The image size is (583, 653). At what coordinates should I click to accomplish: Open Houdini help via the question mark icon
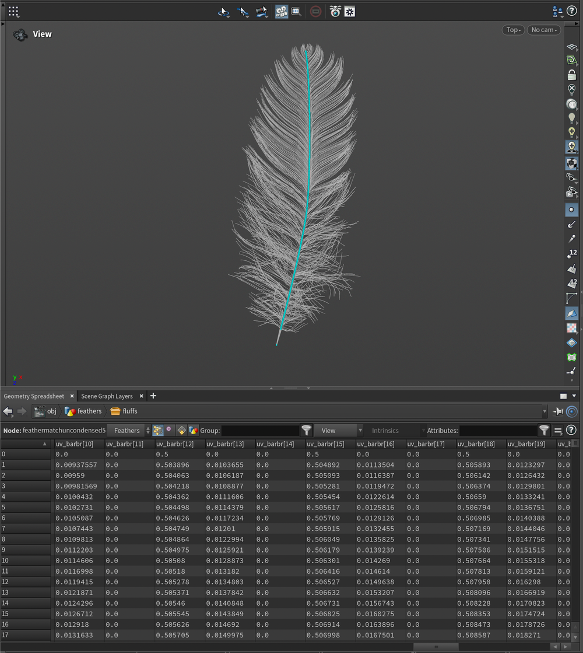click(x=572, y=11)
